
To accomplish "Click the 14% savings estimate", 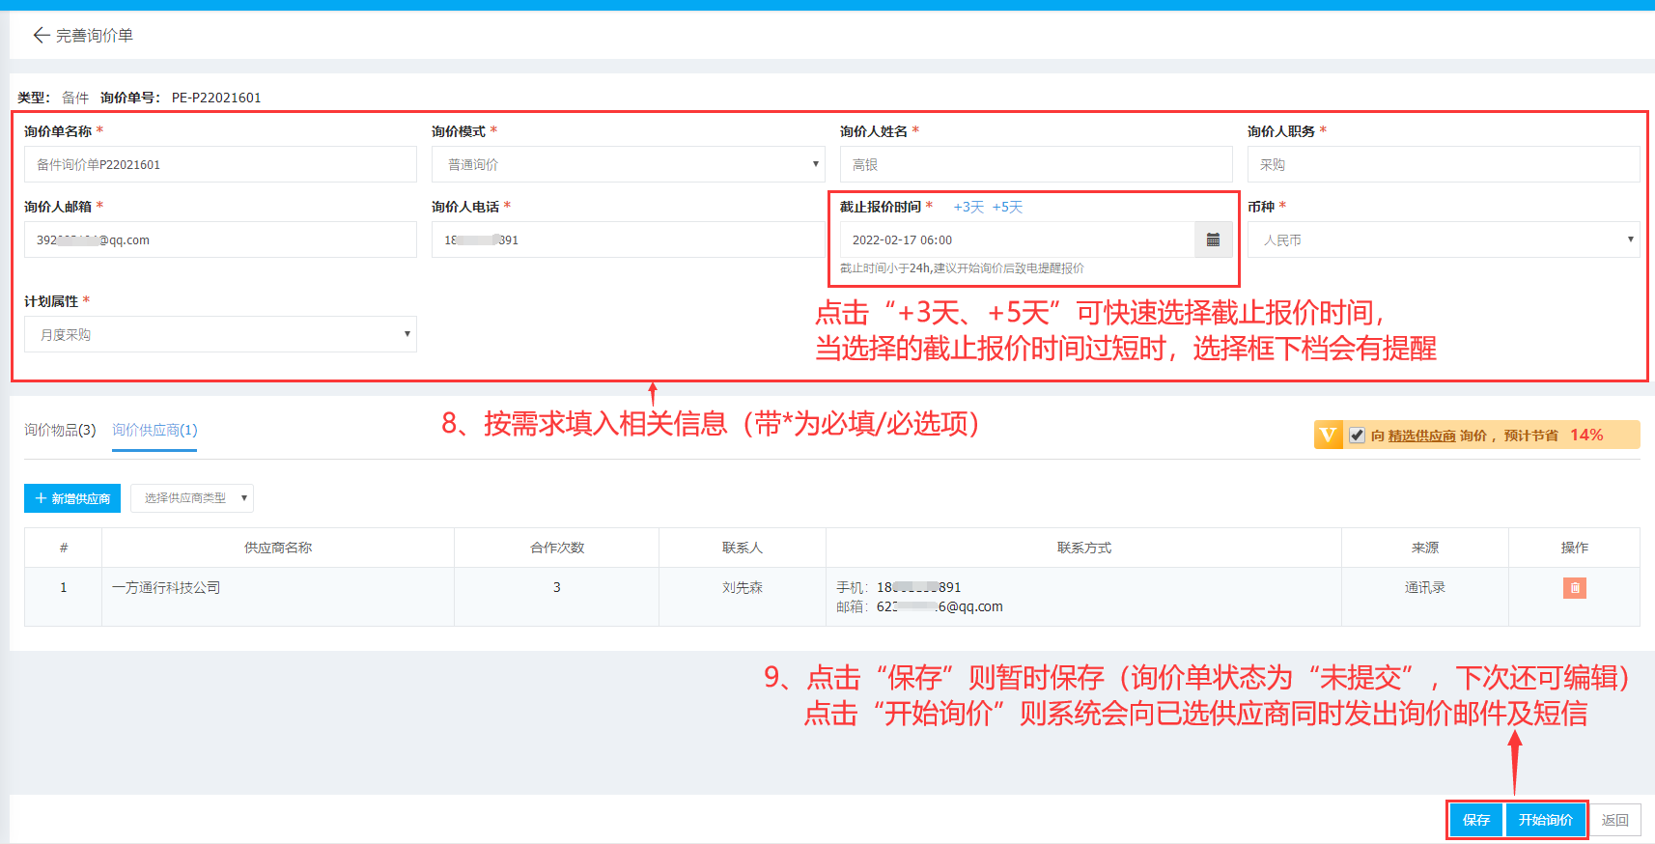I will pos(1586,435).
